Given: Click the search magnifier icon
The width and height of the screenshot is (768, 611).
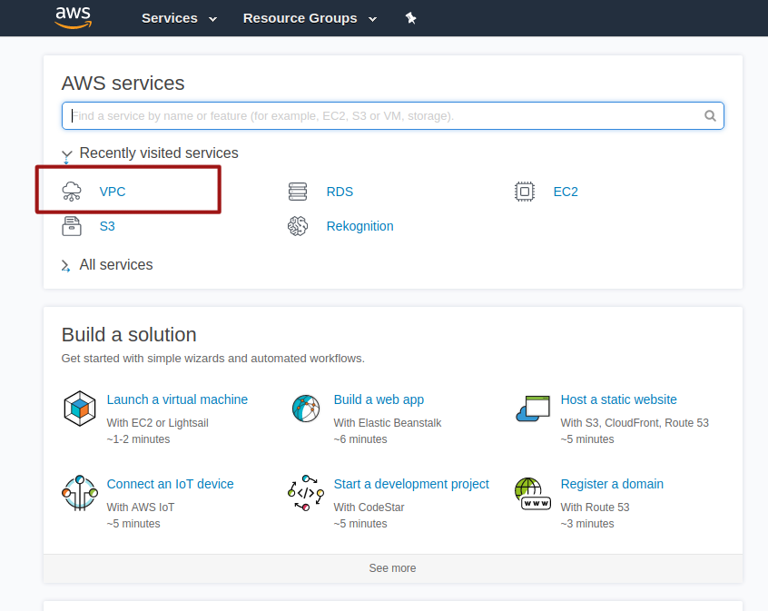Looking at the screenshot, I should coord(710,116).
